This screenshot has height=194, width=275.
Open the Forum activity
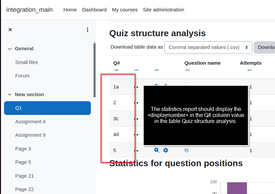pos(22,76)
